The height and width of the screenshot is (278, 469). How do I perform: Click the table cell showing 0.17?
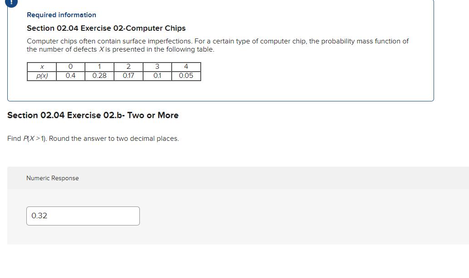pos(128,76)
